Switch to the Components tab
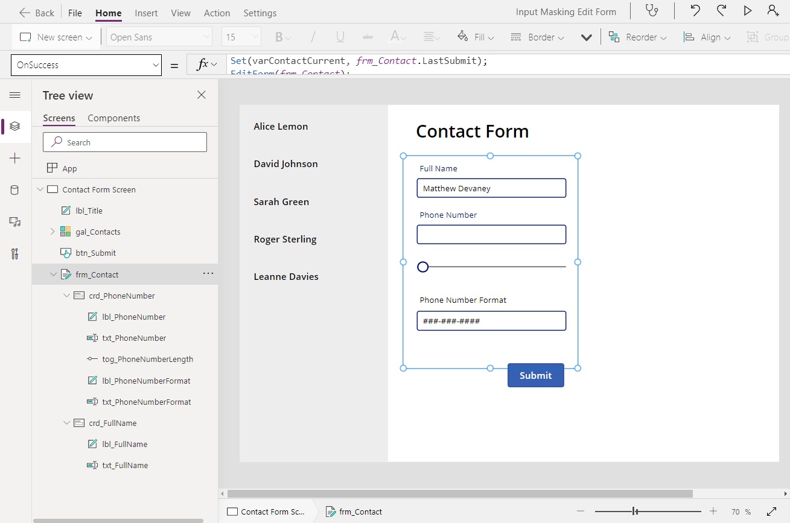Viewport: 790px width, 523px height. [113, 118]
